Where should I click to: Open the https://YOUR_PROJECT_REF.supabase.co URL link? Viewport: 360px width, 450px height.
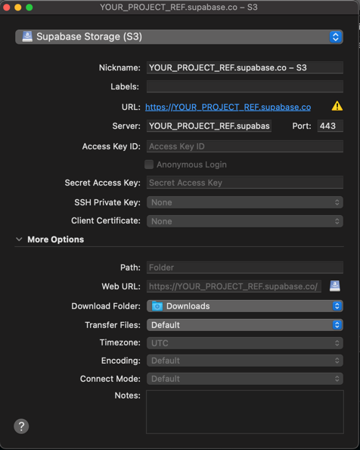[x=228, y=107]
